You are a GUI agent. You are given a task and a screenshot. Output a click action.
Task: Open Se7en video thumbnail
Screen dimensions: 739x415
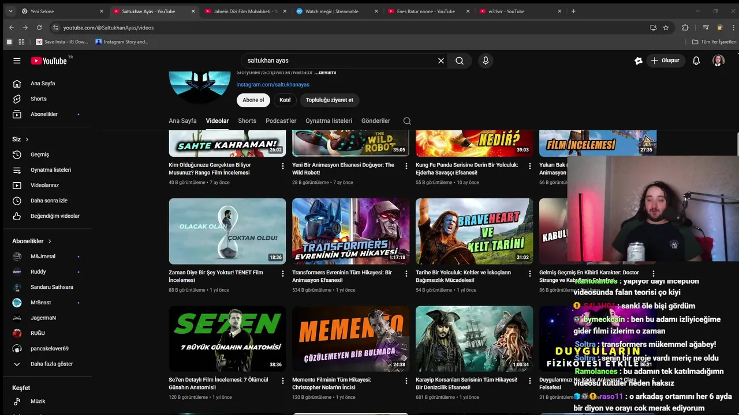pyautogui.click(x=227, y=339)
